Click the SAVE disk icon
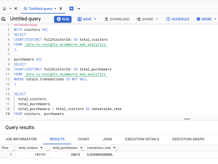 pyautogui.click(x=79, y=19)
